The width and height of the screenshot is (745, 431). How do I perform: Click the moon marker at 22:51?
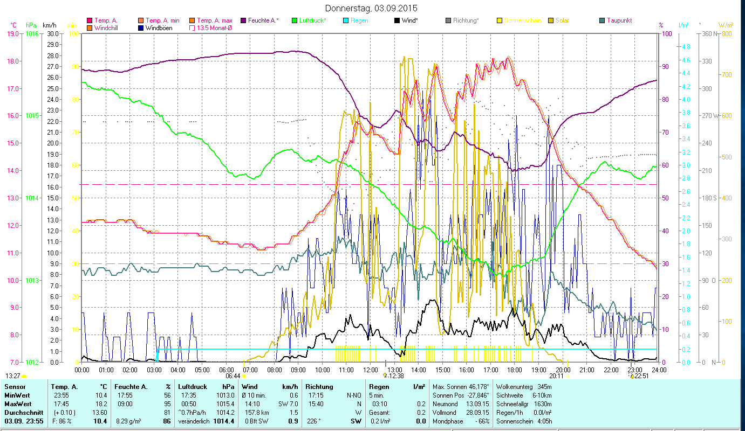tap(632, 376)
